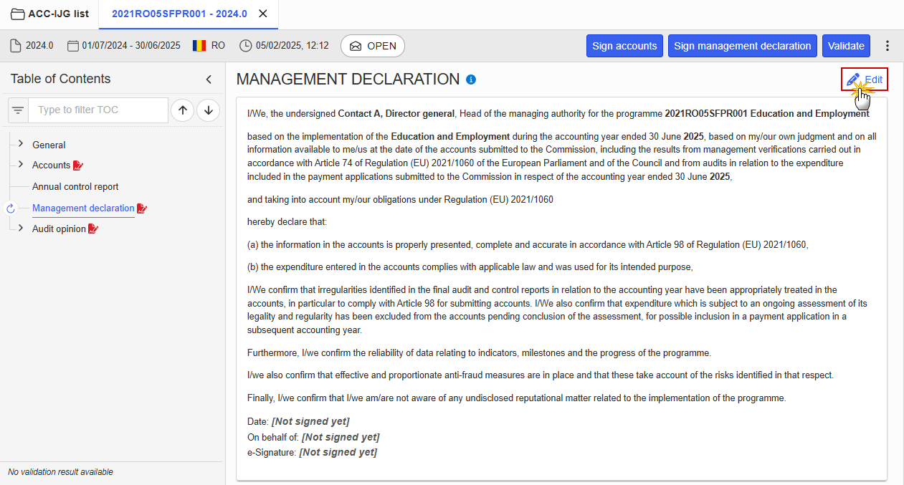
Task: Open Accounts in the table of contents
Action: click(51, 165)
